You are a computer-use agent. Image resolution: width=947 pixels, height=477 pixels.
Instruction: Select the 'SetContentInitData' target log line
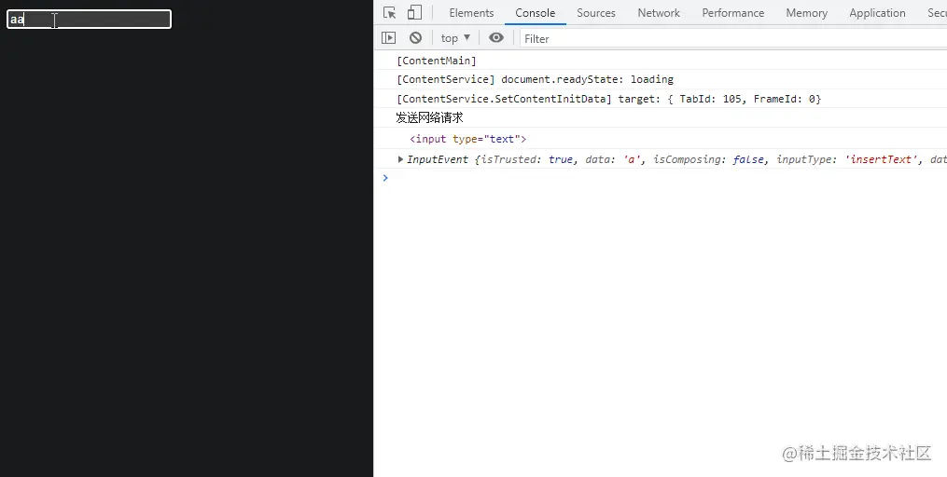[x=608, y=99]
